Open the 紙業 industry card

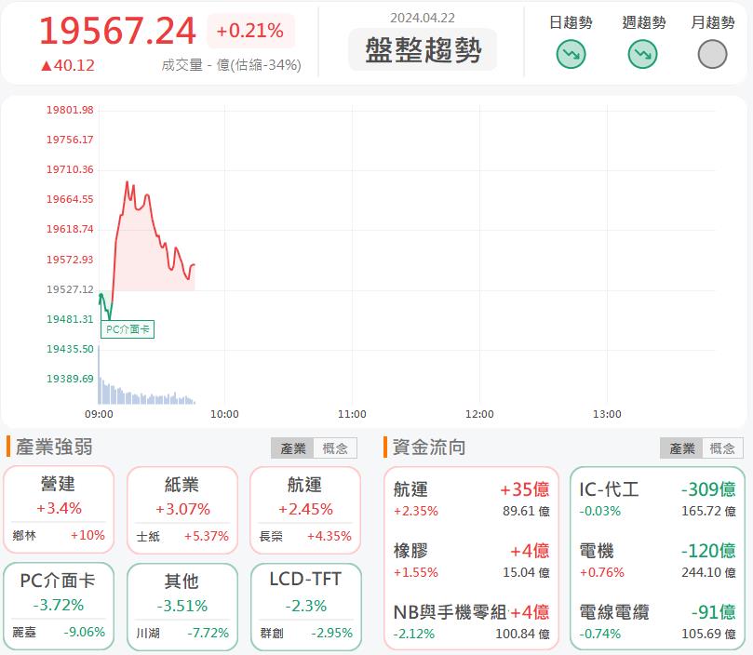[x=182, y=509]
